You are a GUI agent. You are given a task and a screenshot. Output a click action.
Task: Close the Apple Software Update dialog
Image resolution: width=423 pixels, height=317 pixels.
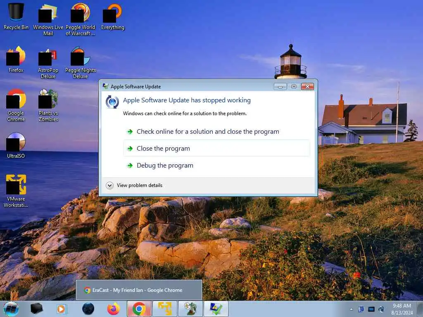coord(307,87)
